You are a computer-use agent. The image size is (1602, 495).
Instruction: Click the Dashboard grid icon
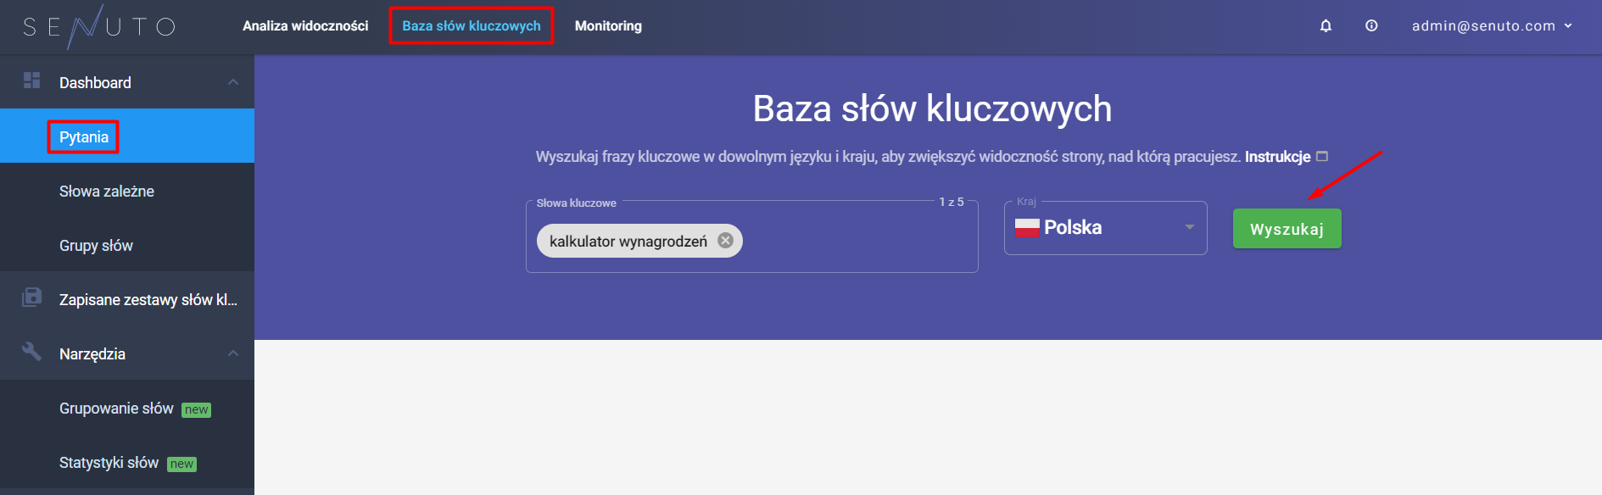click(32, 81)
